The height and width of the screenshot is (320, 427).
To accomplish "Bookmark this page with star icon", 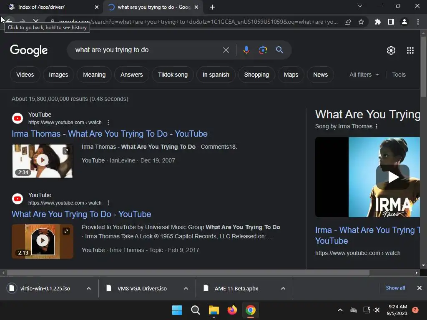I will pyautogui.click(x=361, y=22).
